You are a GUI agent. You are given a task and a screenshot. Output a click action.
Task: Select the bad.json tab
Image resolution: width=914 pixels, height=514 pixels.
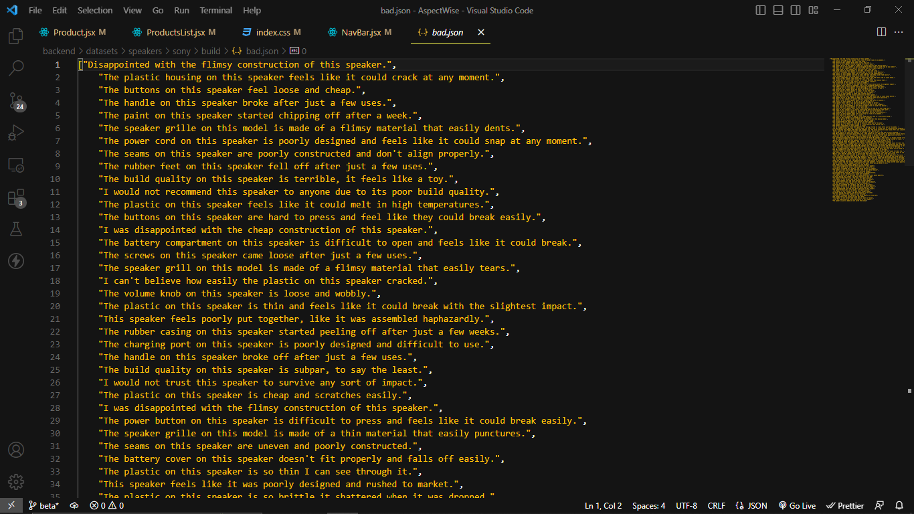coord(450,32)
